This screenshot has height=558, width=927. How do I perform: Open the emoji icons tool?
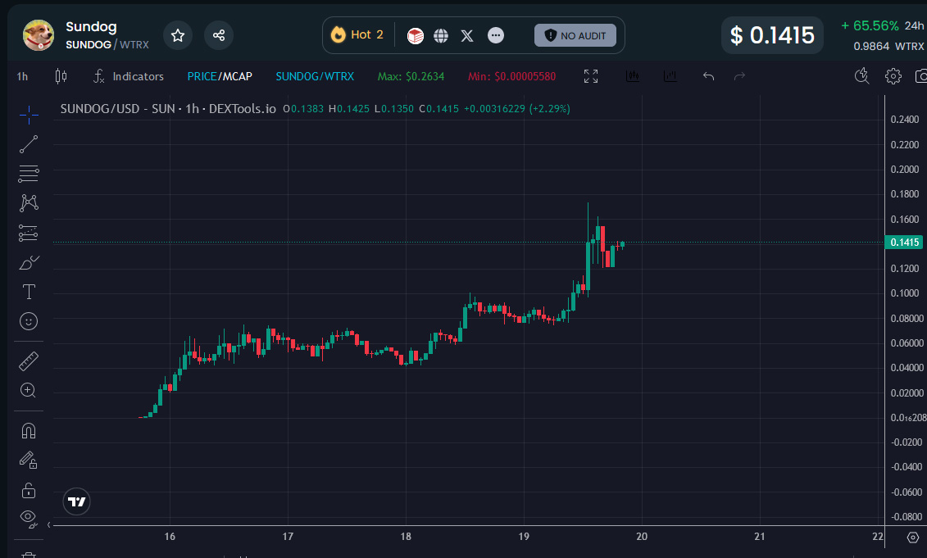[29, 321]
